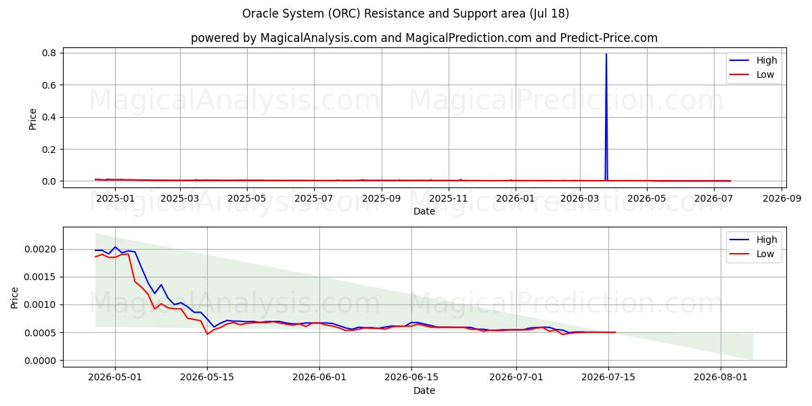Click bottom chart x-axis label 2026-06-01
812x406 pixels.
[319, 378]
